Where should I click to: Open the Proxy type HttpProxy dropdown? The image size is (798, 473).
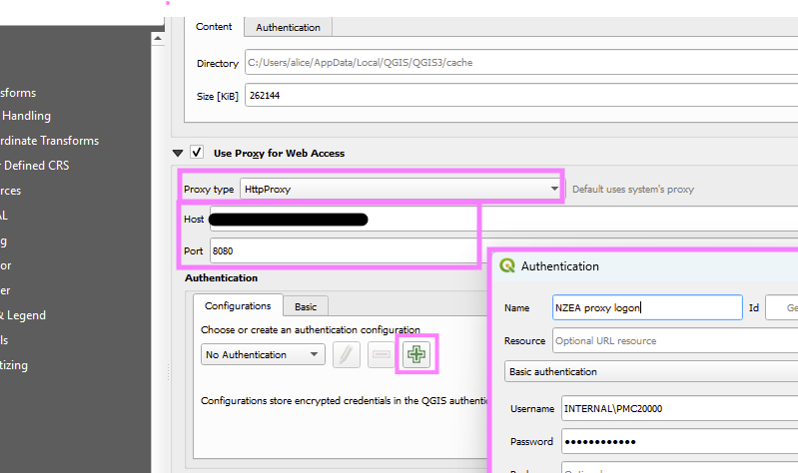click(x=400, y=189)
